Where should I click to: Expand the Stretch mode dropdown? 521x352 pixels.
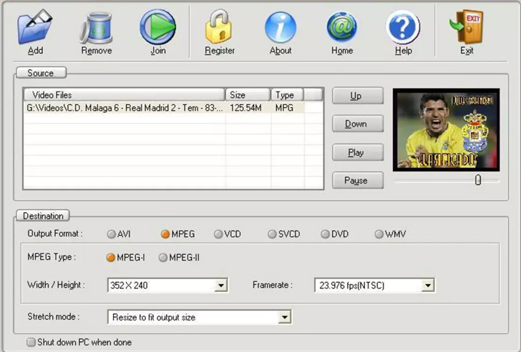(x=284, y=317)
